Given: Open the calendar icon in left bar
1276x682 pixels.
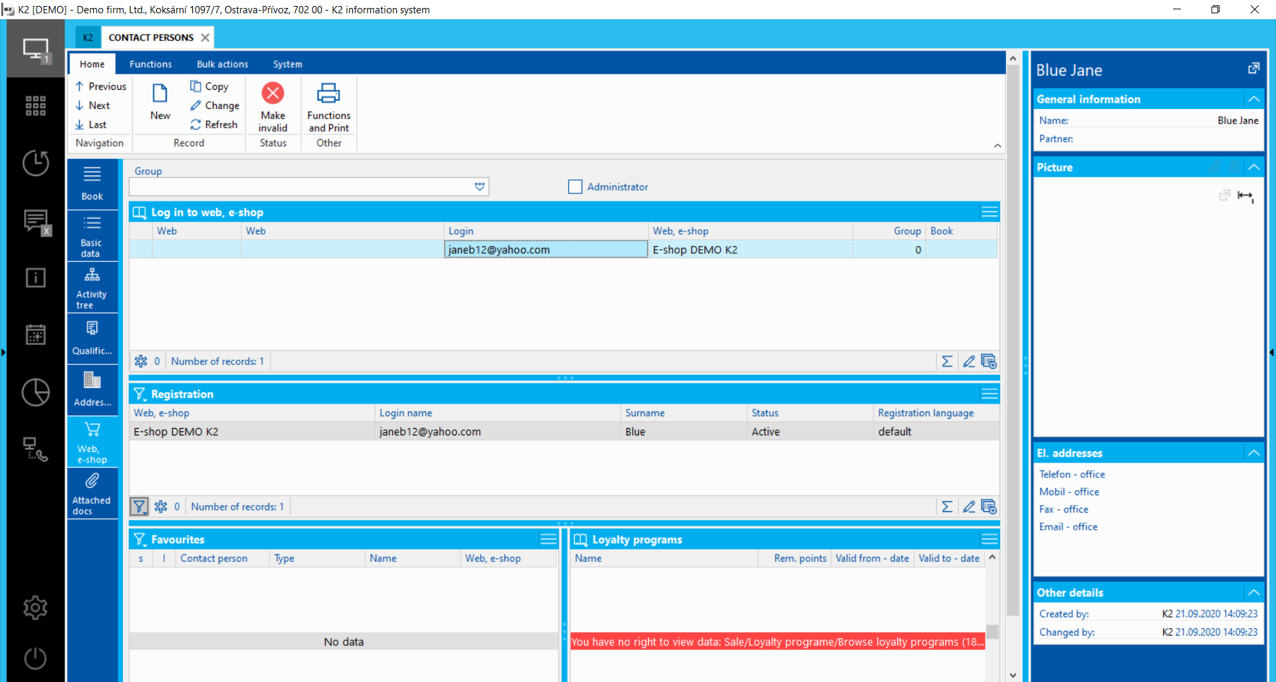Looking at the screenshot, I should 35,334.
